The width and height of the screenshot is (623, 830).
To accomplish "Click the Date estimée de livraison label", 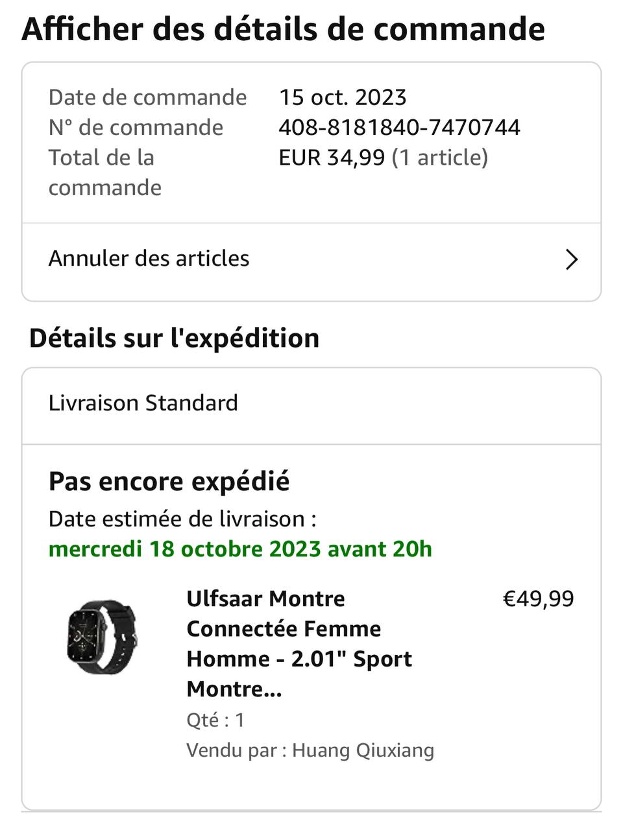I will [182, 519].
